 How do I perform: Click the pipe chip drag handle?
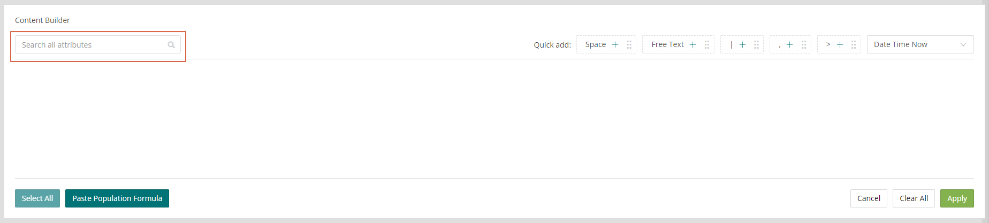756,44
